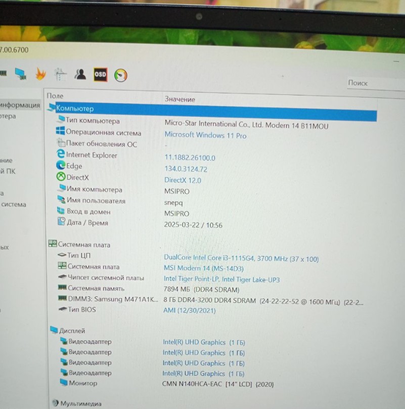This screenshot has height=409, width=405.
Task: Click the DirectX Xbox-style icon
Action: click(61, 177)
